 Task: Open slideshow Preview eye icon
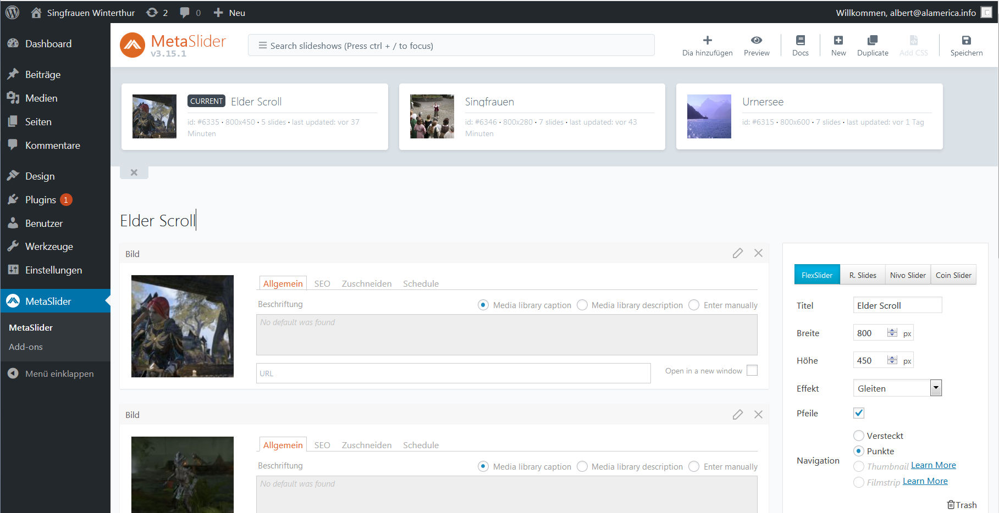point(756,41)
